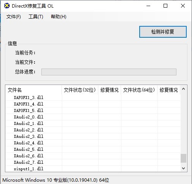Select the XAudio2_4.dll row
This screenshot has height=184, width=192.
tap(93, 143)
